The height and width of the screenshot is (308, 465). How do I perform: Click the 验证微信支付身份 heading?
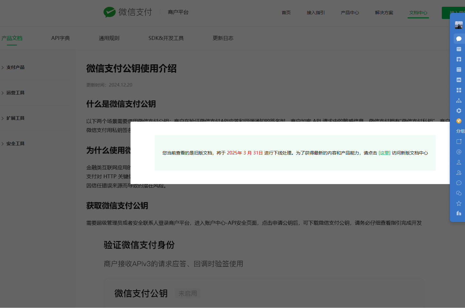coord(139,245)
